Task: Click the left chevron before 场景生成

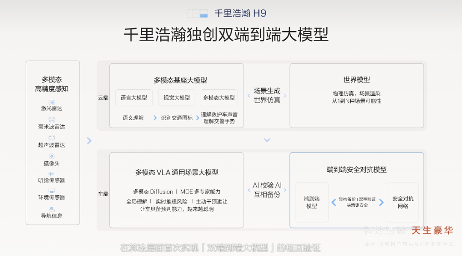Action: (249, 96)
